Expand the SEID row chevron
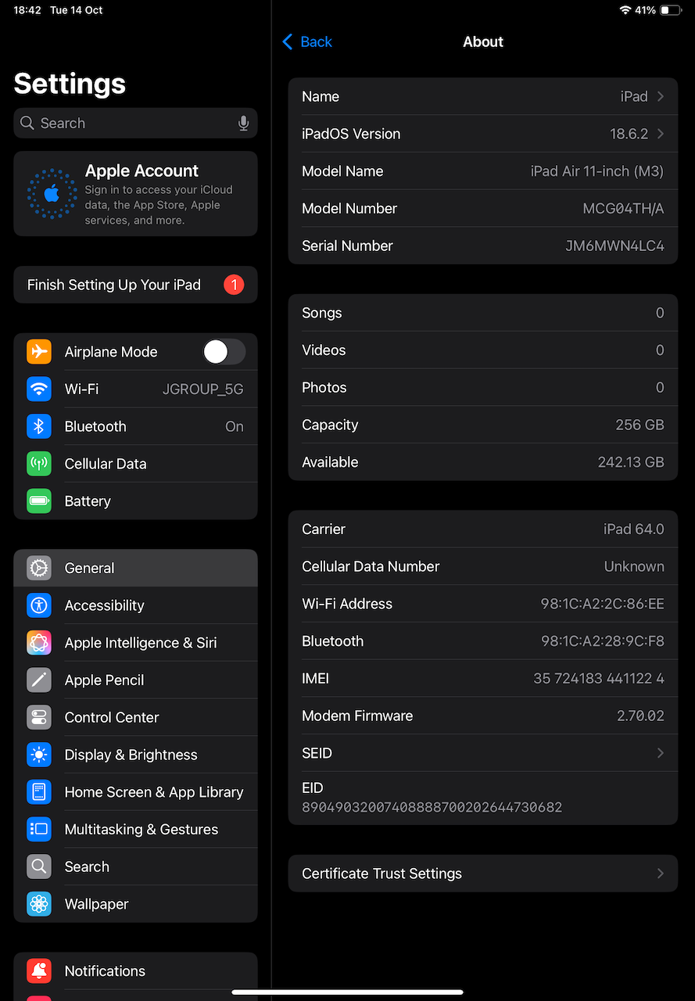 (x=660, y=753)
